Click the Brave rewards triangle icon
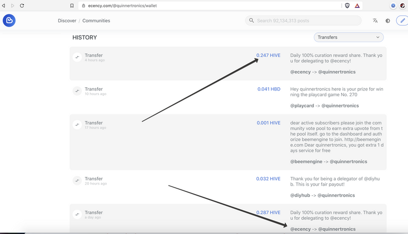The width and height of the screenshot is (408, 234). point(357,5)
